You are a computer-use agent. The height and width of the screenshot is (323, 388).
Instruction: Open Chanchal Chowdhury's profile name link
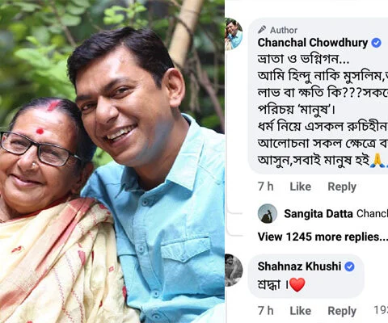pyautogui.click(x=313, y=43)
